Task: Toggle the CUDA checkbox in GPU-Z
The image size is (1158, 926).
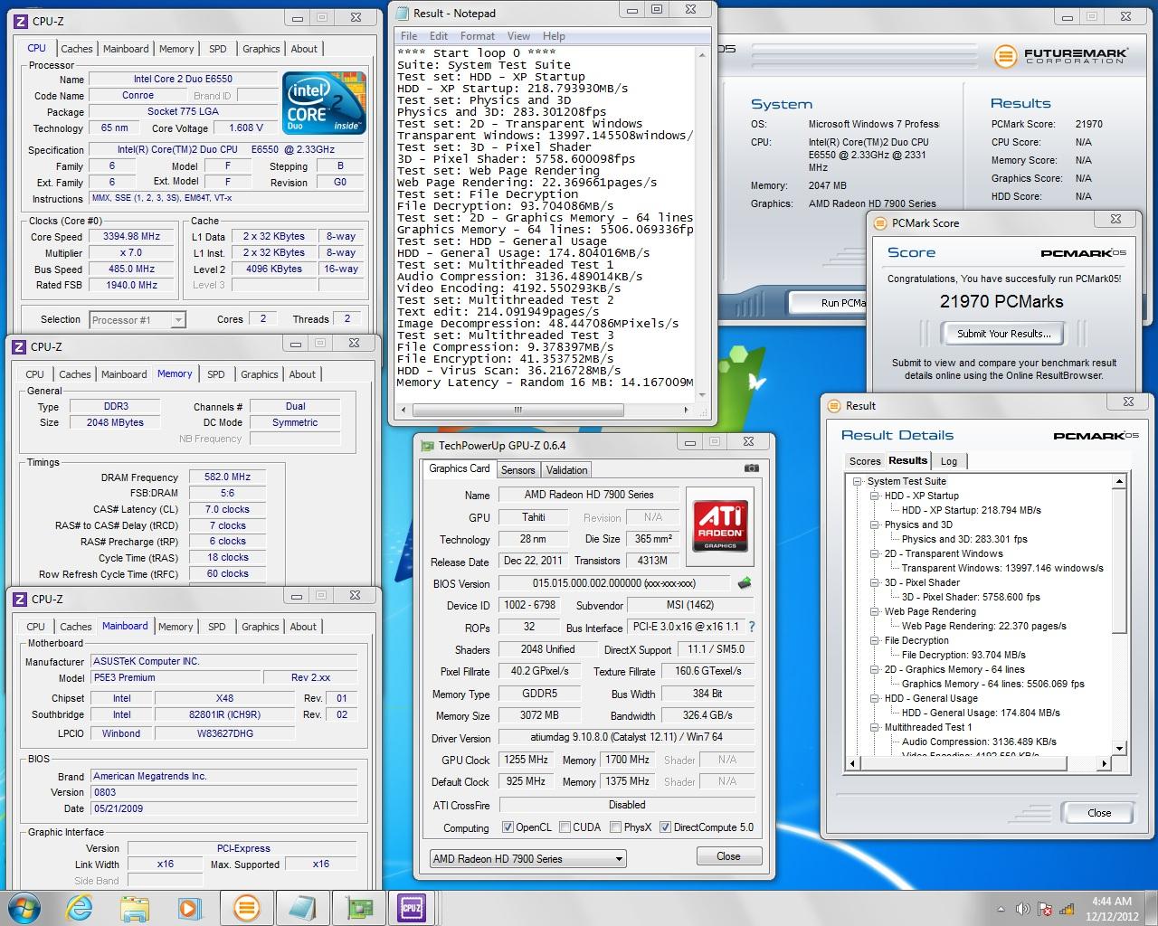Action: pyautogui.click(x=565, y=827)
